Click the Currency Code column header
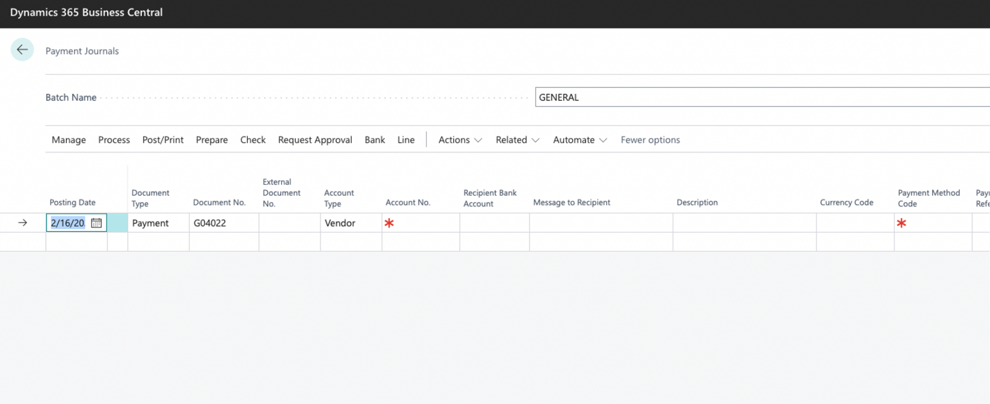This screenshot has height=404, width=990. point(846,202)
